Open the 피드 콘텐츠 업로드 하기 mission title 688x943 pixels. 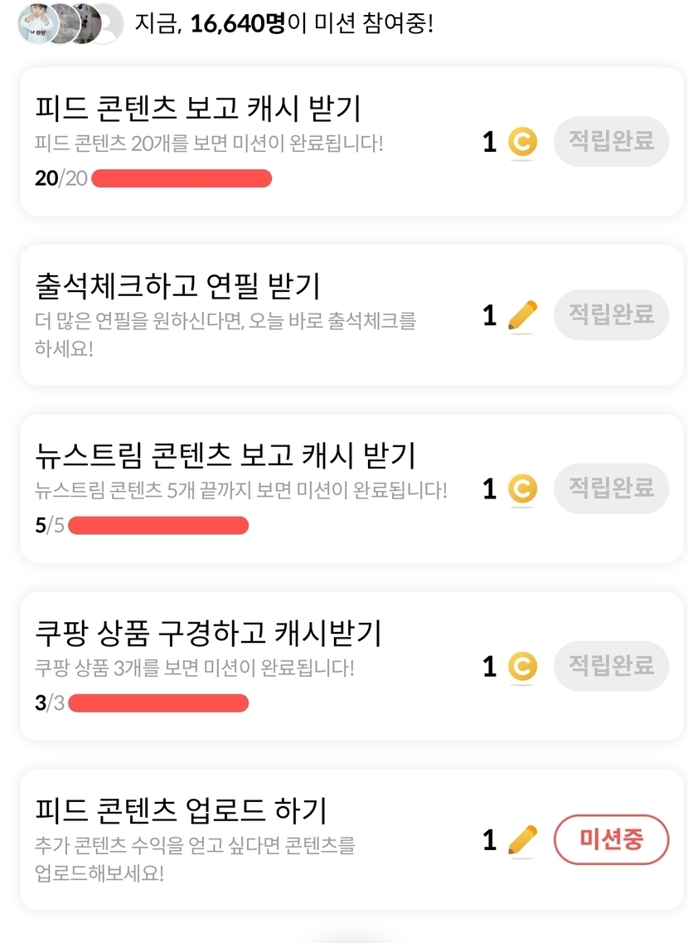click(x=182, y=809)
